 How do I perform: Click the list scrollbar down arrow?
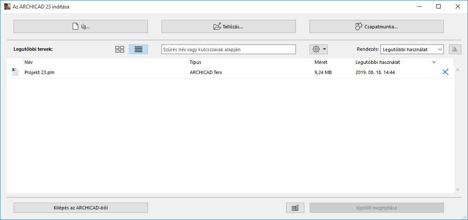[458, 190]
